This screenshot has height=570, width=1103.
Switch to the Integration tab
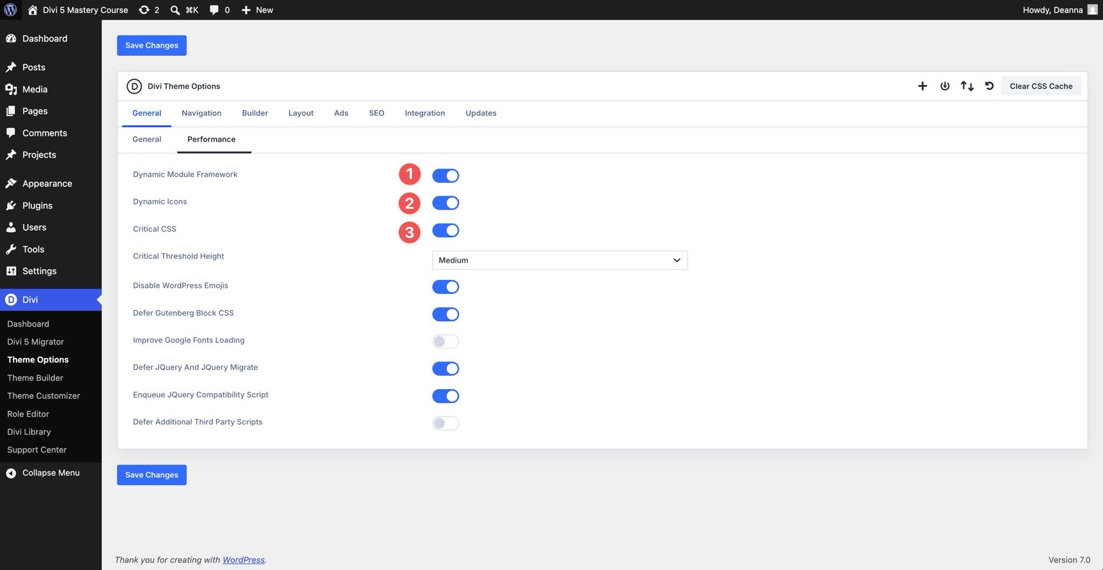(x=425, y=113)
